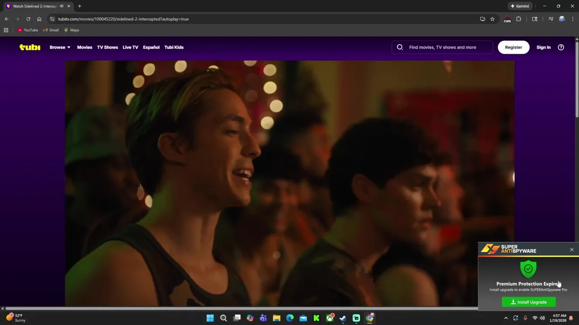Switch to Español content
Image resolution: width=579 pixels, height=325 pixels.
tap(151, 47)
